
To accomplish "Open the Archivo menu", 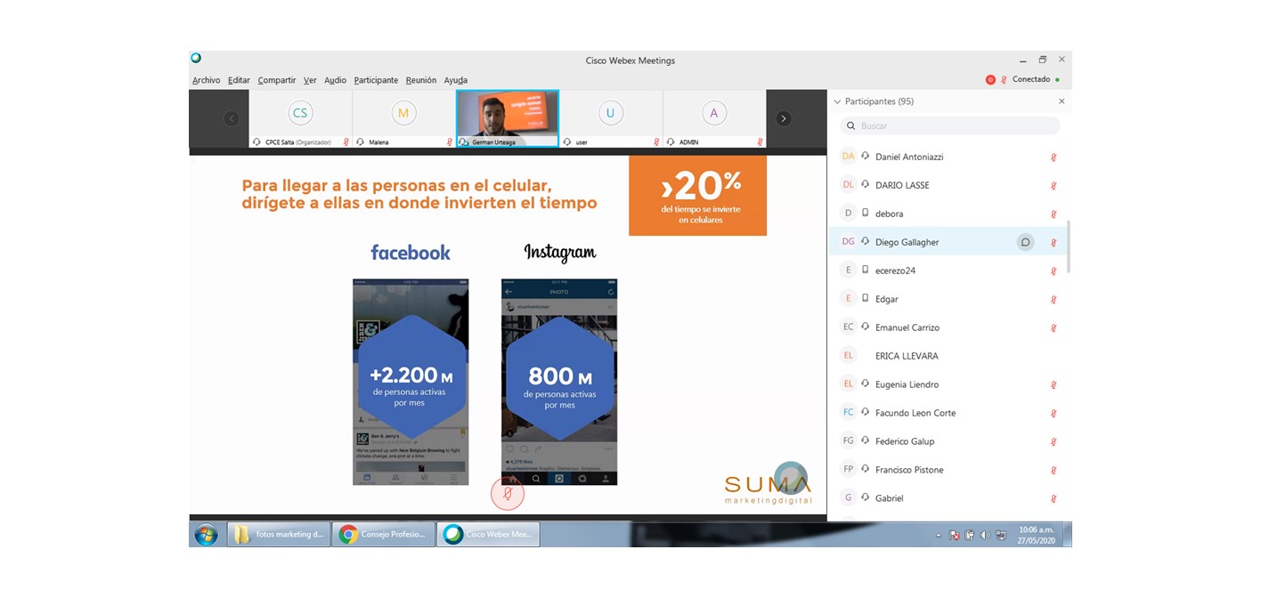I will (206, 80).
